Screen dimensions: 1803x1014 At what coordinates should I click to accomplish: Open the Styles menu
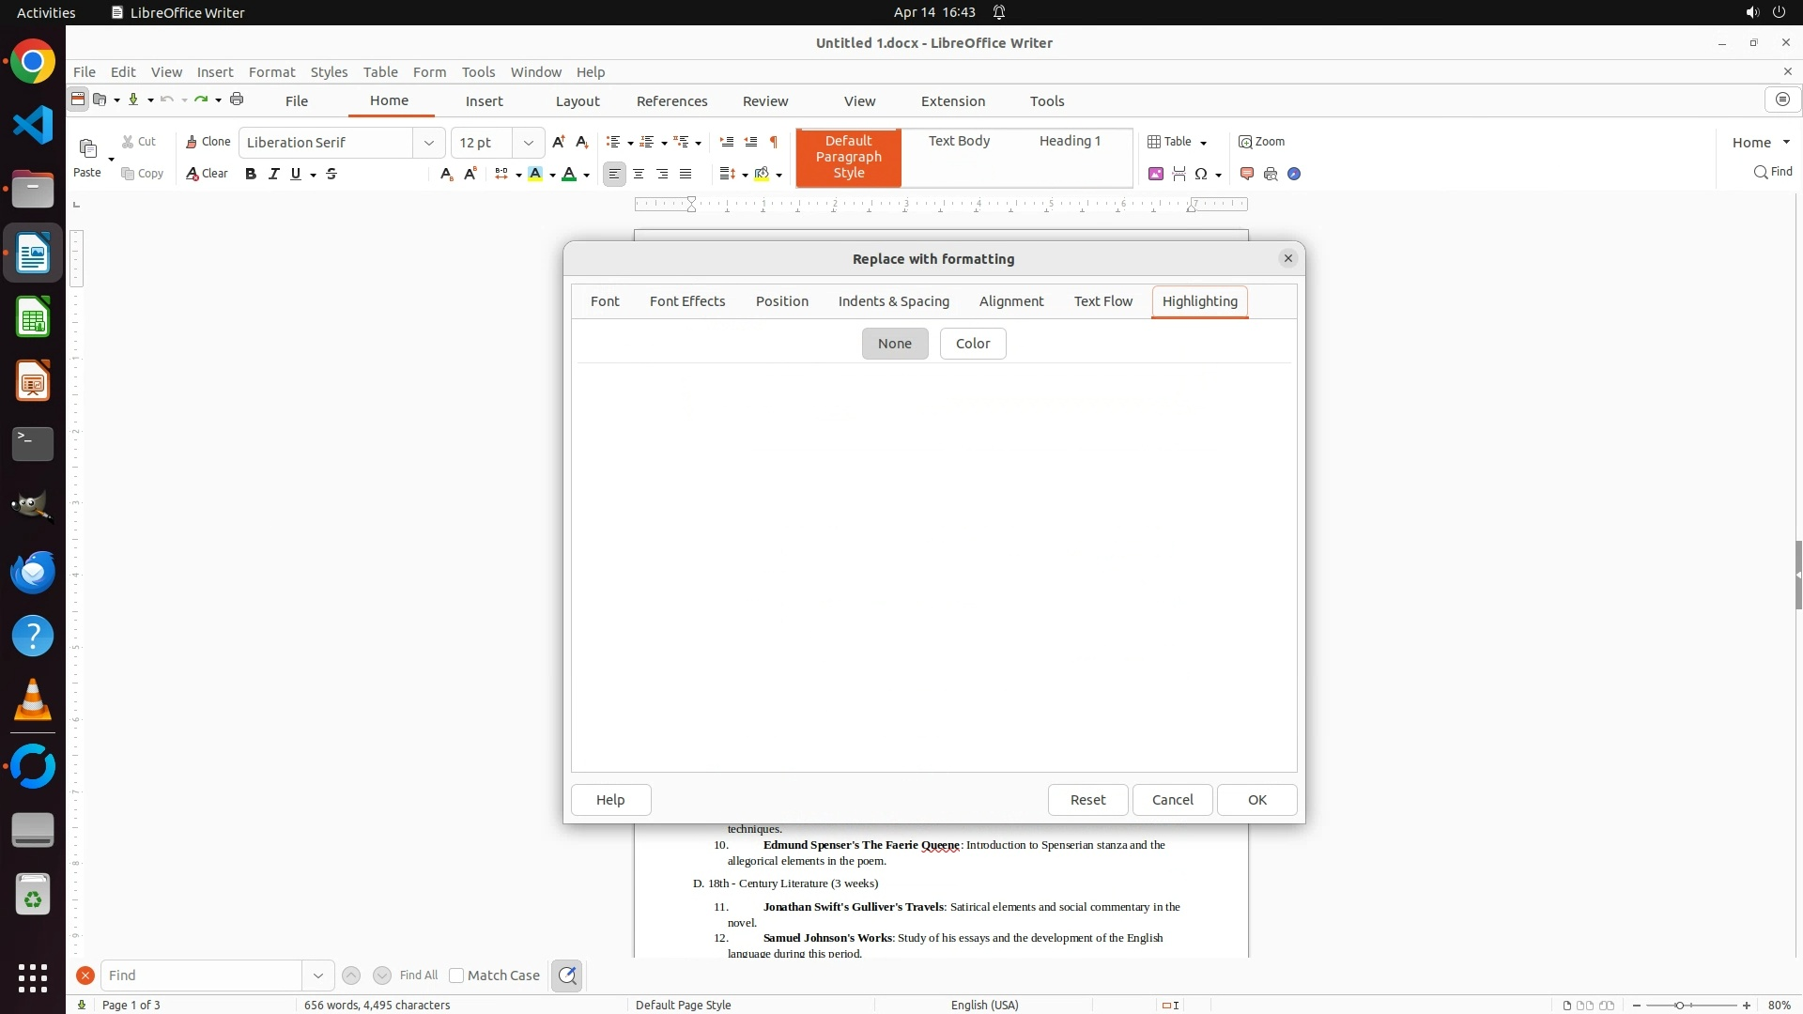click(x=329, y=72)
